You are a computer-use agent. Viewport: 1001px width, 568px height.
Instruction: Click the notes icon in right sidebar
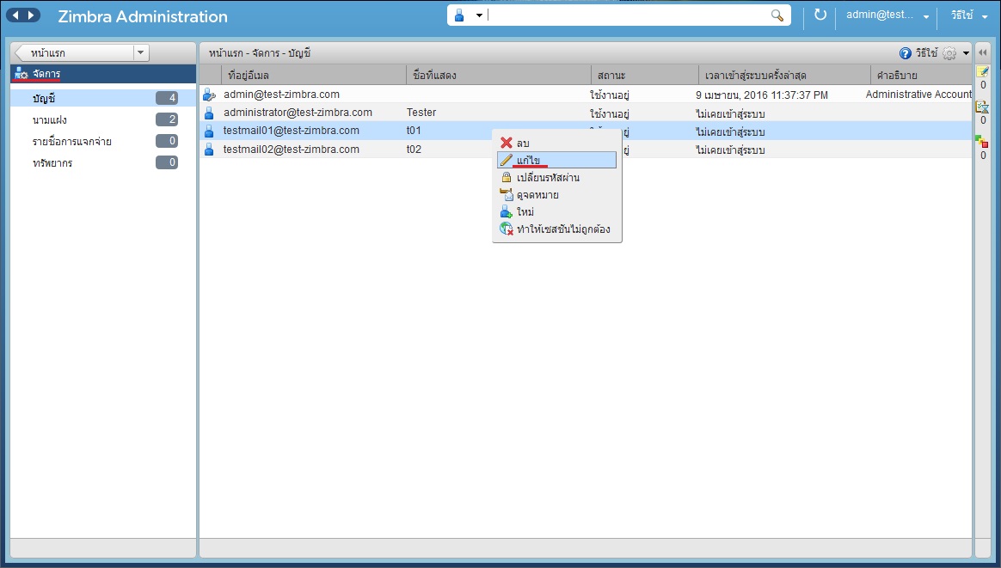[x=982, y=71]
